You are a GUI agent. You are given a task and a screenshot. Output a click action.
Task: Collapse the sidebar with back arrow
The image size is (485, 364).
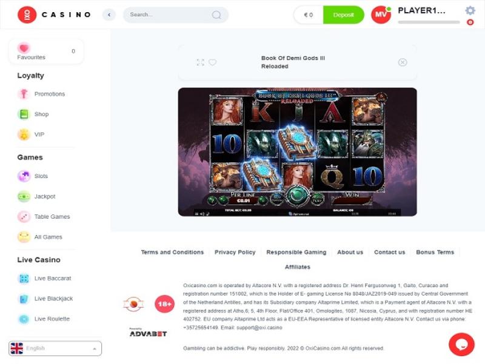[109, 15]
